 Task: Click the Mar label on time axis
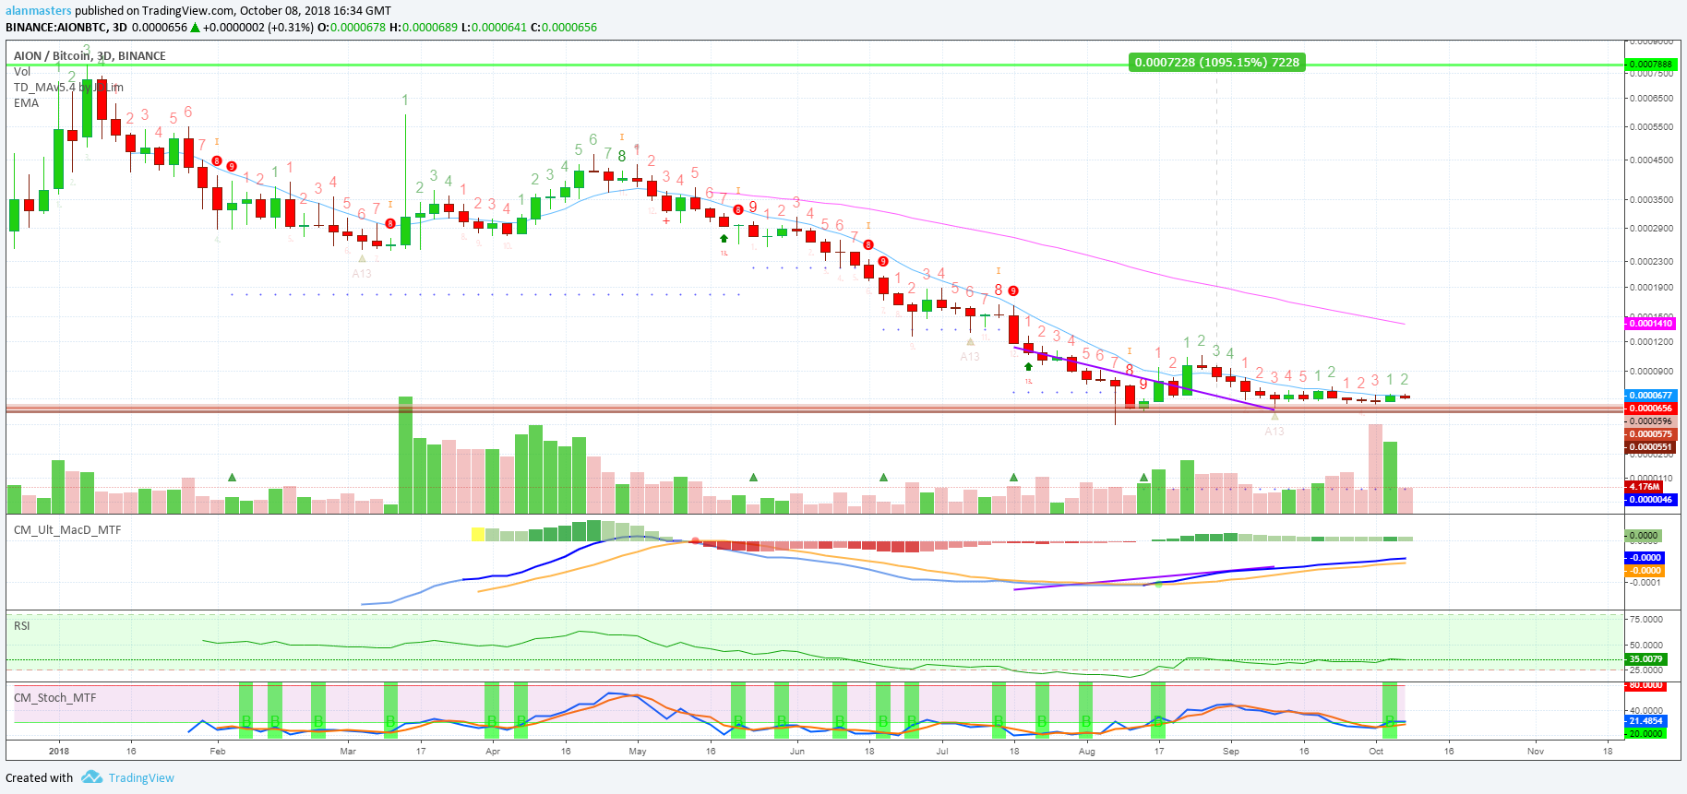348,751
